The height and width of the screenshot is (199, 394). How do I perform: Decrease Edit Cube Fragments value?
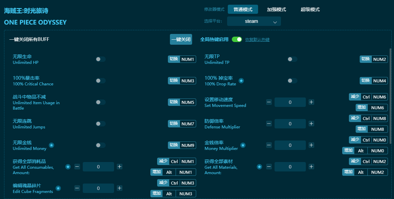77,188
